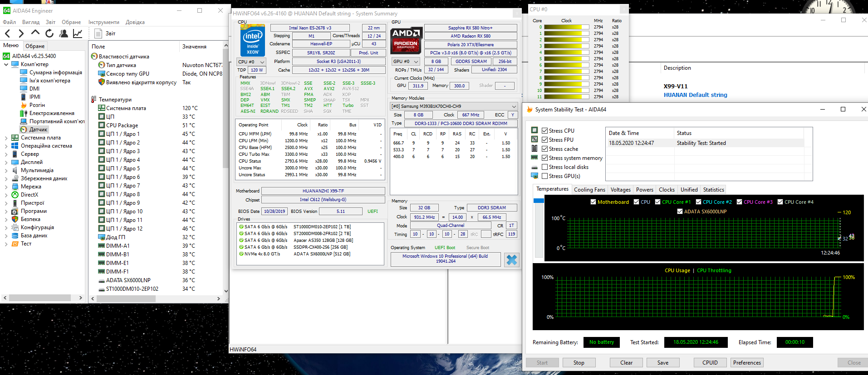Click the Stop button in stability test
The height and width of the screenshot is (375, 868).
click(x=579, y=362)
